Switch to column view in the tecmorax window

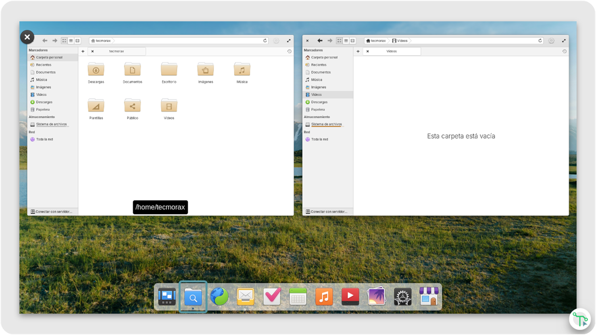coord(77,41)
